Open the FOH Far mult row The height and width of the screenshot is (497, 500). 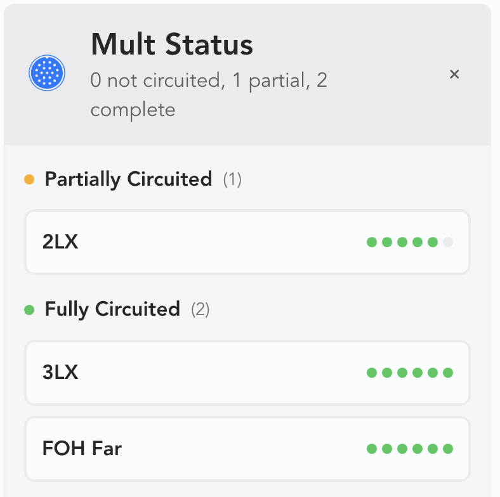tap(247, 449)
